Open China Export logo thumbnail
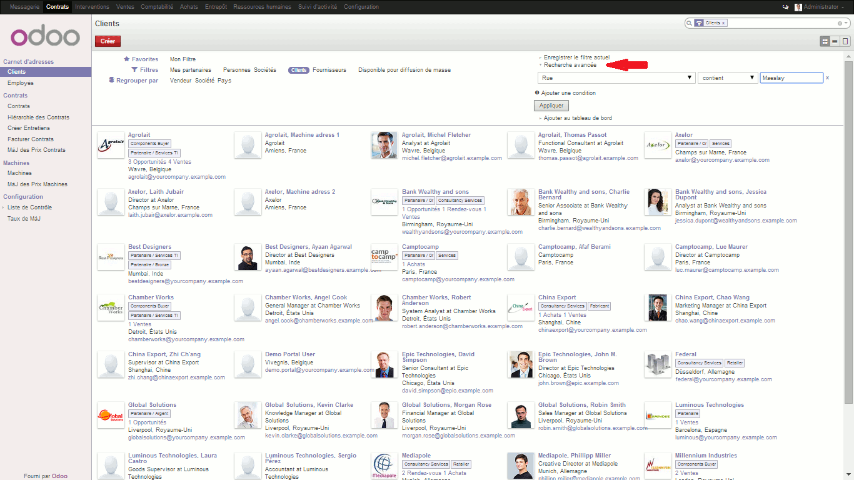854x480 pixels. click(521, 307)
